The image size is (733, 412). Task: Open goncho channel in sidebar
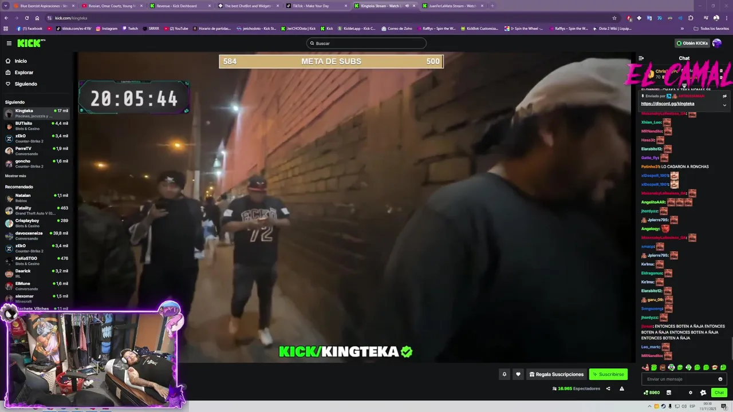point(37,163)
